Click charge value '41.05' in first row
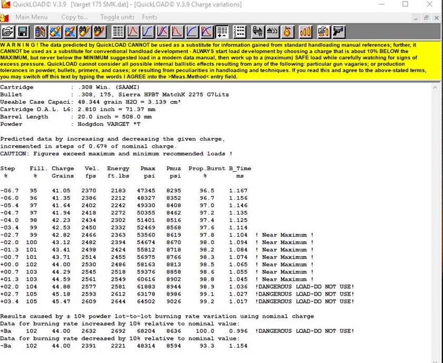 [x=61, y=191]
